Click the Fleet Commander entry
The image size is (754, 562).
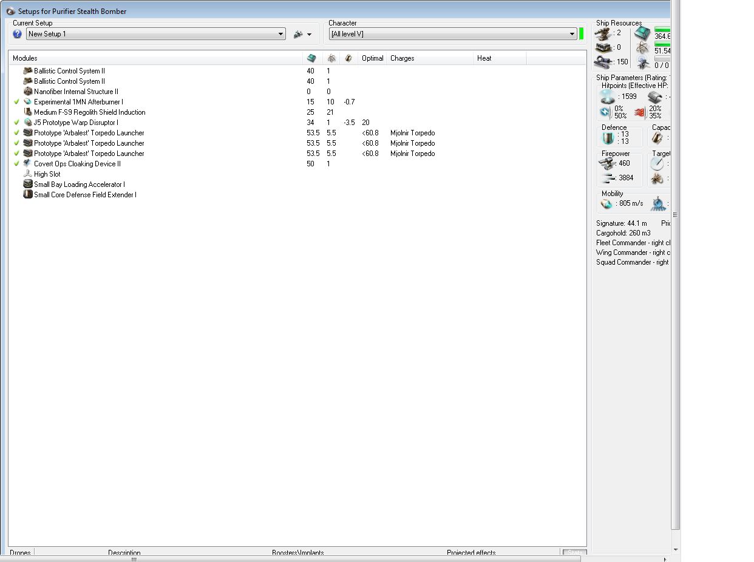[x=633, y=243]
